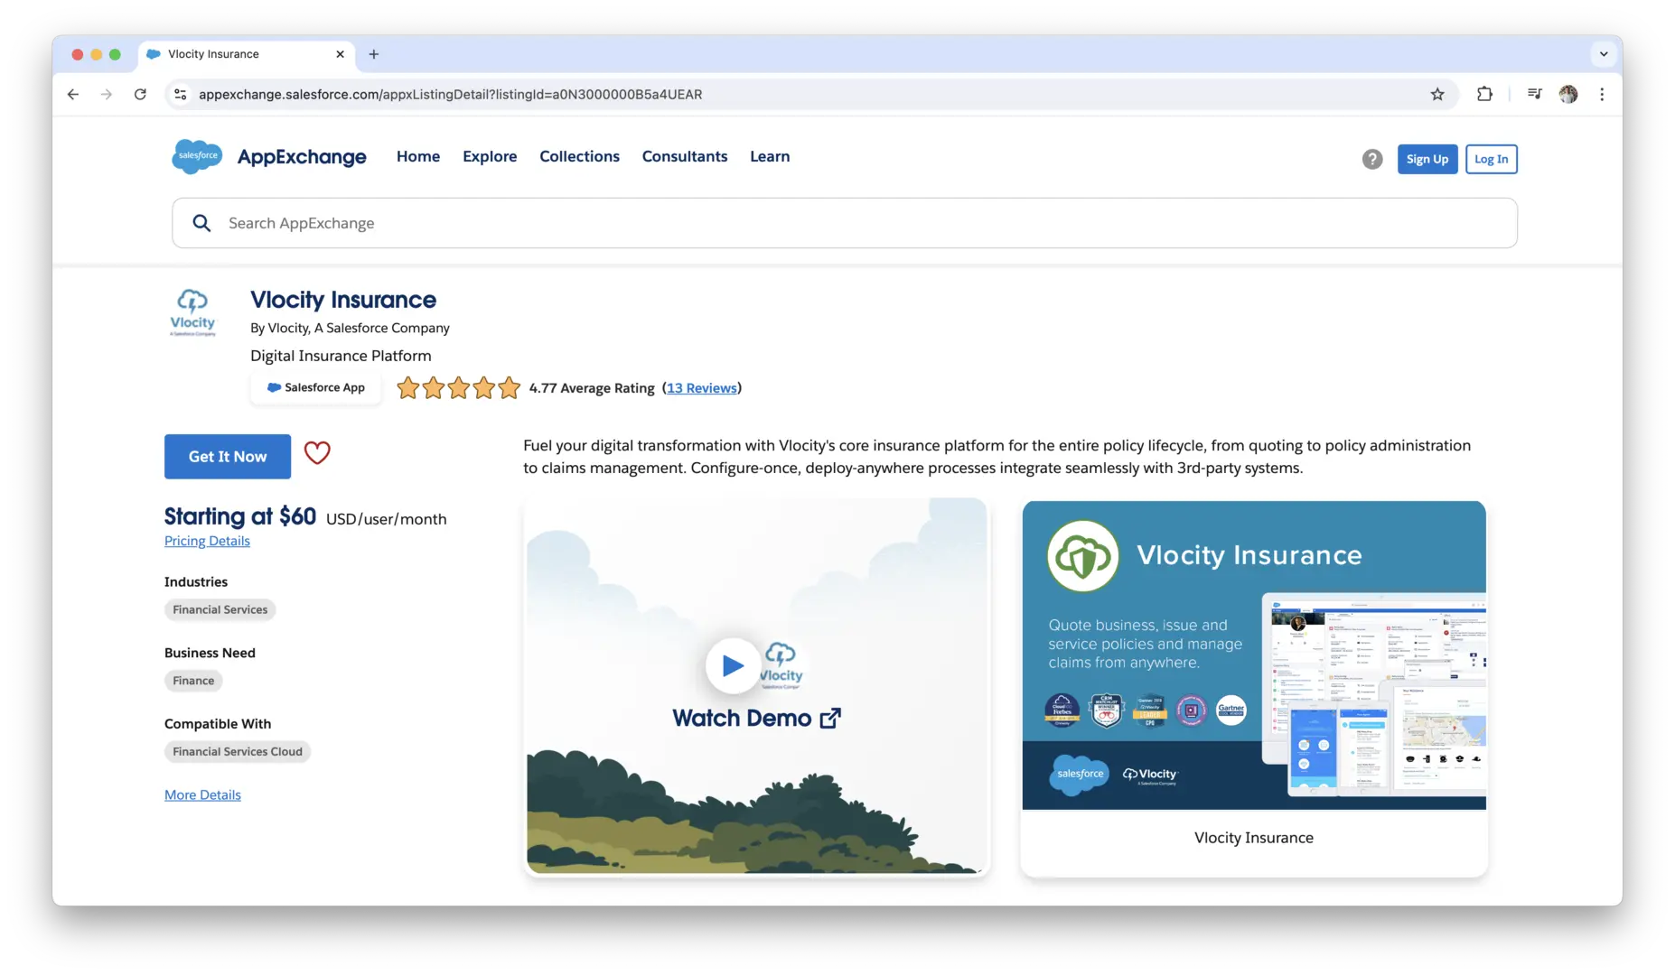Favorite the listing with the heart icon
This screenshot has height=975, width=1675.
tap(317, 452)
